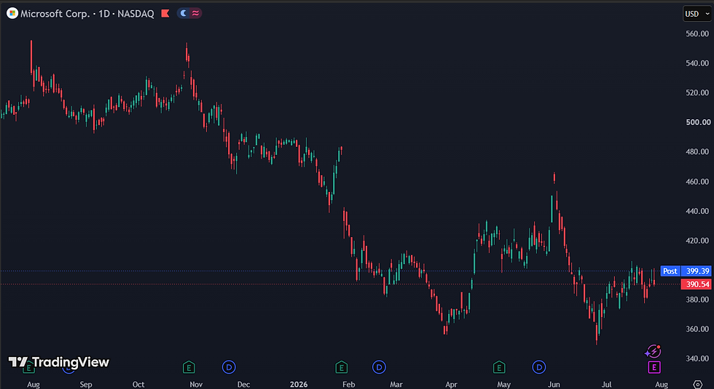The image size is (714, 389).
Task: Click the Mar label on time axis
Action: [396, 385]
